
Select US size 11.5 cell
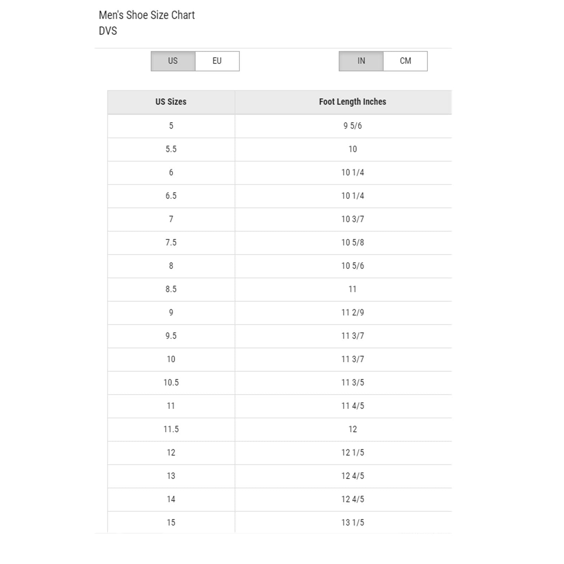click(x=171, y=429)
